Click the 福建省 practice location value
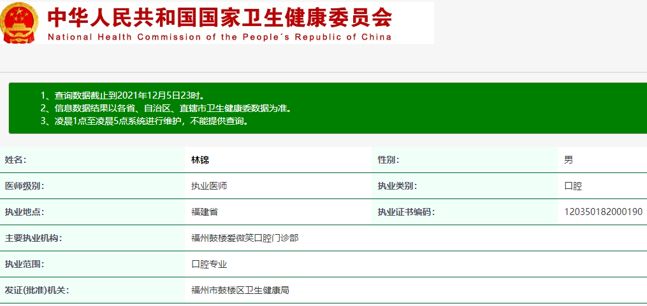The image size is (647, 306). pyautogui.click(x=205, y=212)
